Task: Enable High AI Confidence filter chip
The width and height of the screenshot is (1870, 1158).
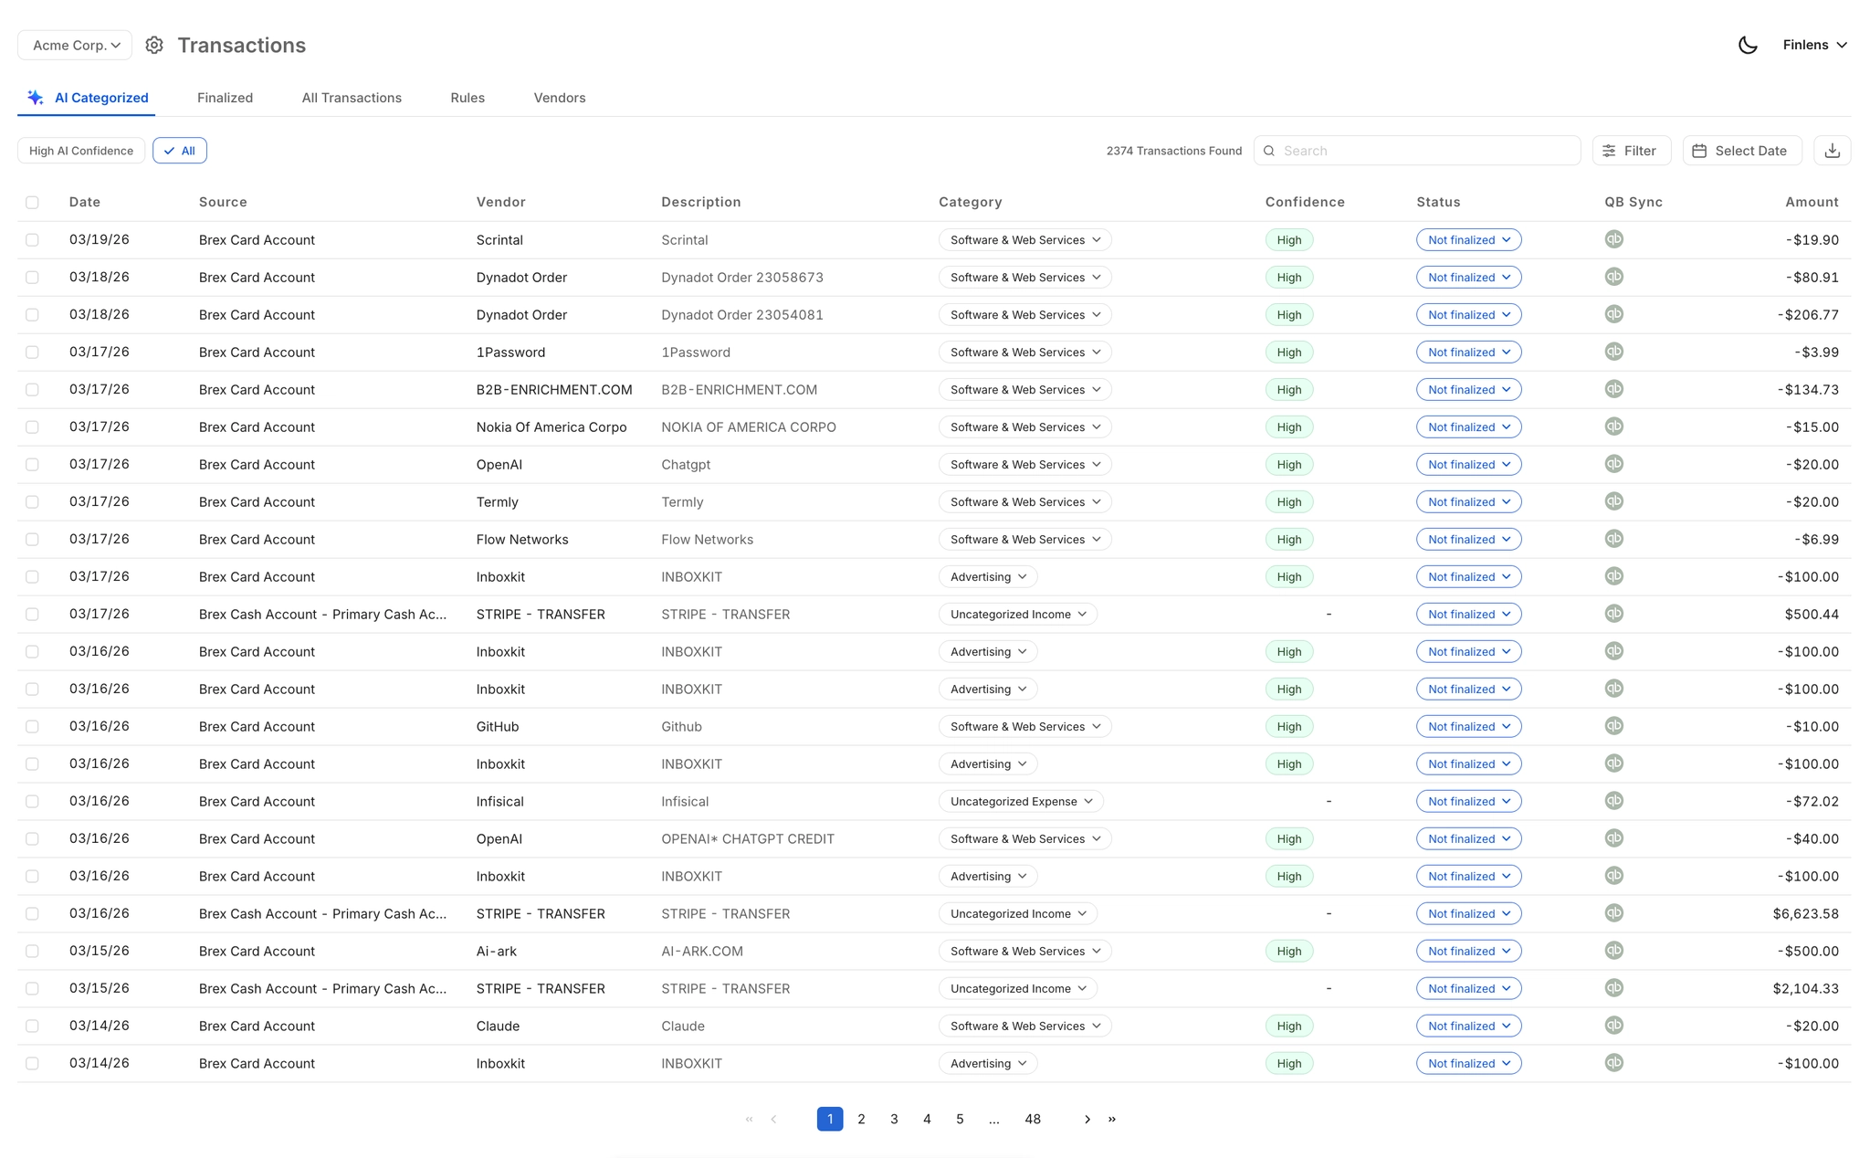Action: coord(81,151)
